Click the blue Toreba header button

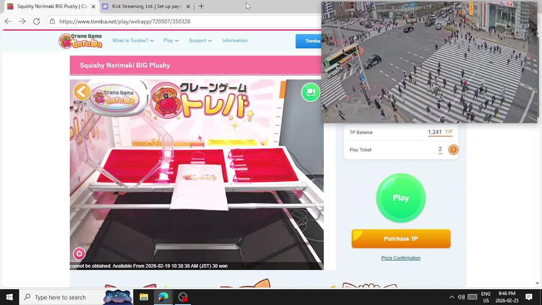pyautogui.click(x=309, y=41)
